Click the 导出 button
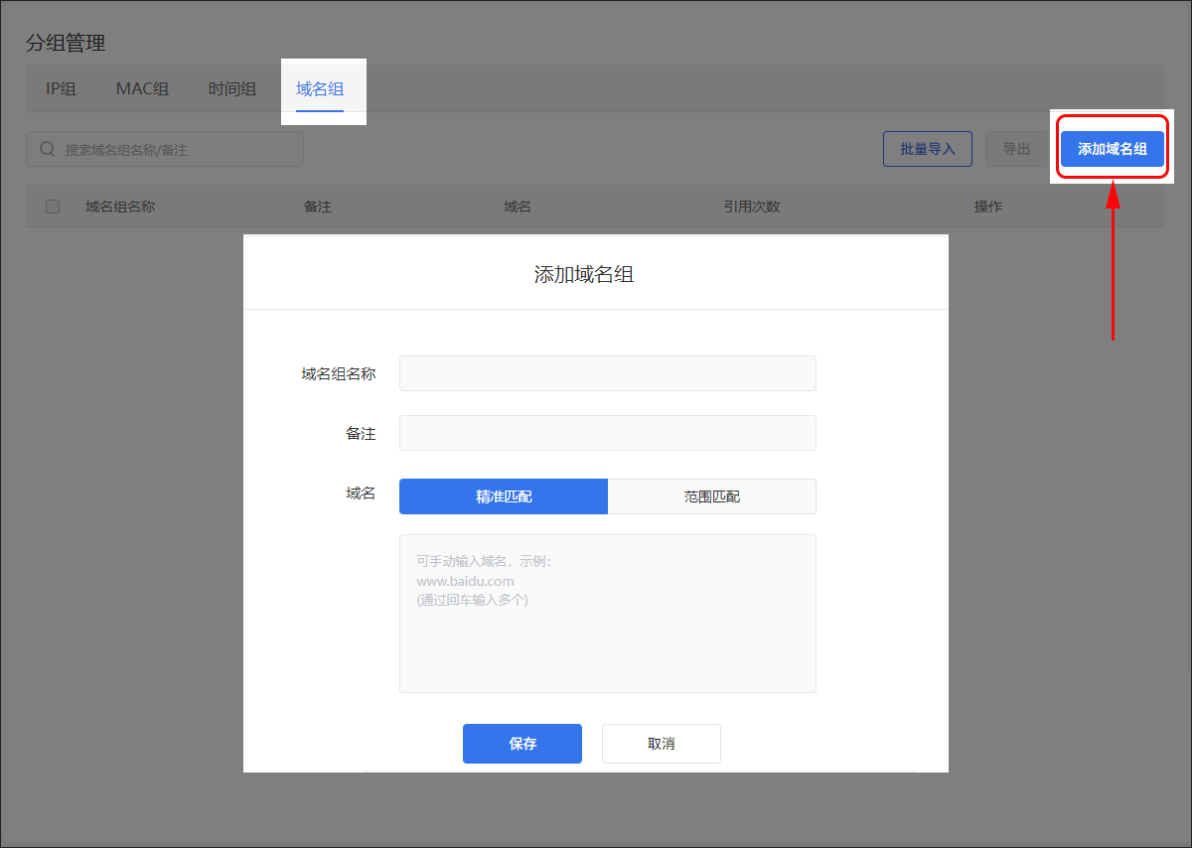 (x=1015, y=149)
